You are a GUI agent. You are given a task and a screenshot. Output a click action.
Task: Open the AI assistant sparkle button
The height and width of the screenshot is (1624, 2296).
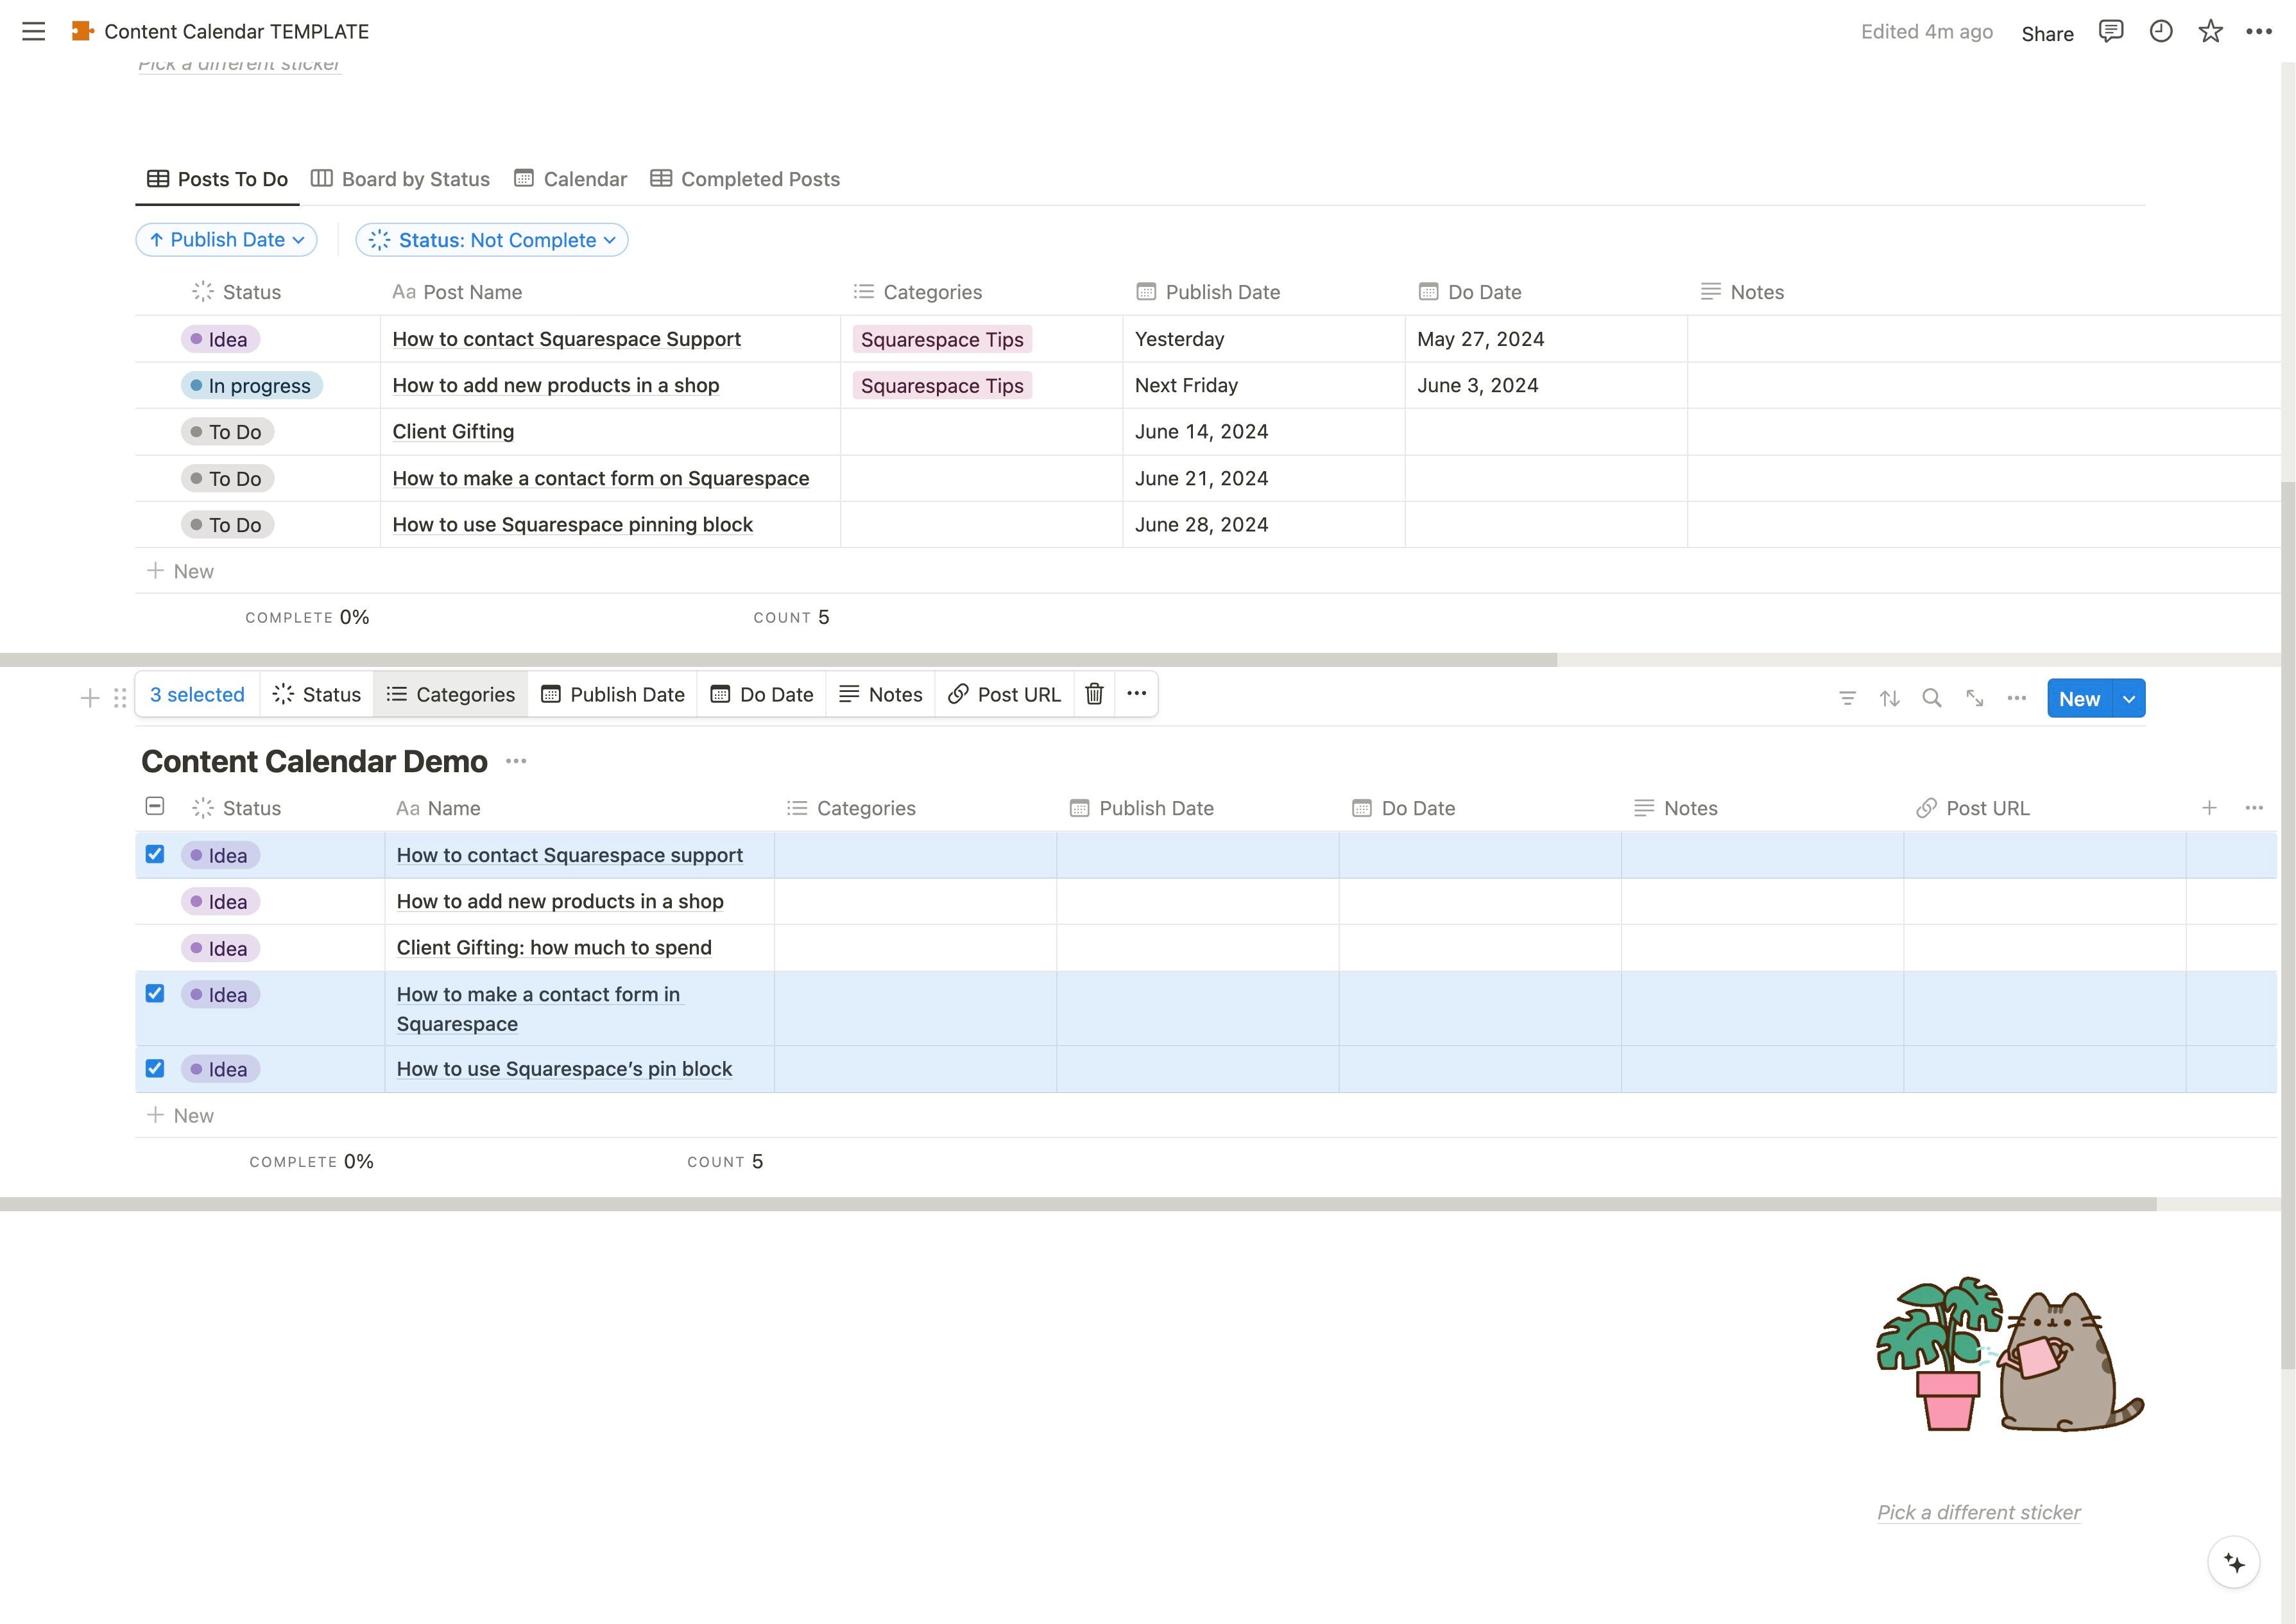coord(2233,1562)
